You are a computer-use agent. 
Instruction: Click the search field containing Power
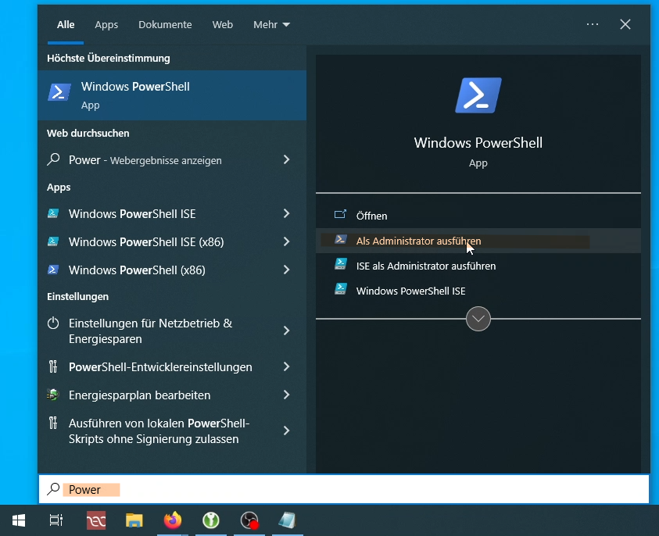(x=344, y=489)
